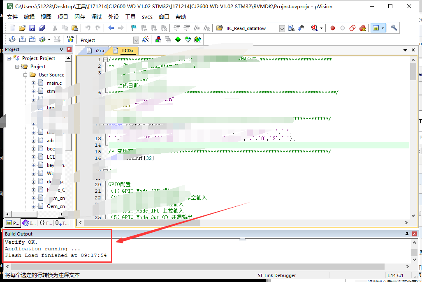The image size is (422, 282).
Task: Open editor tab list dropdown arrow
Action: 405,50
